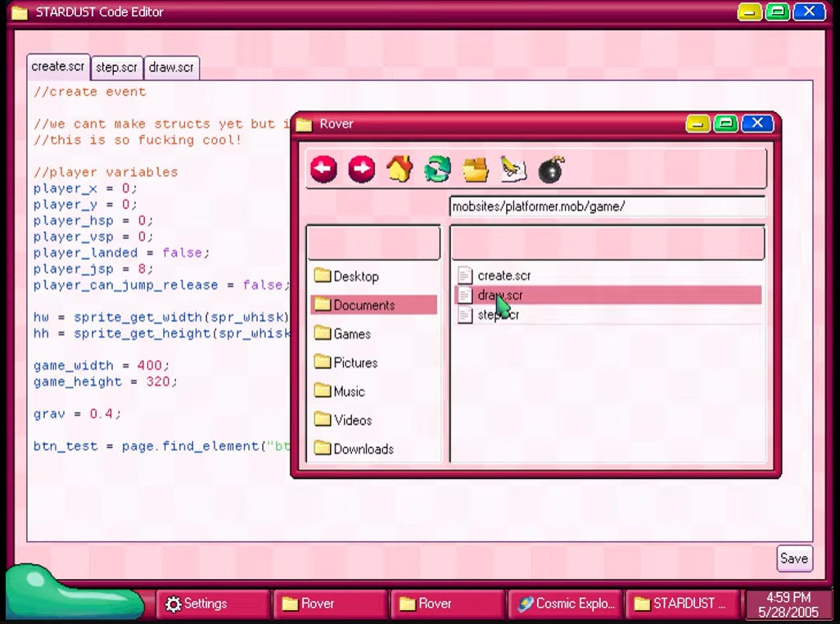
Task: Maximize the STARDUST Code Editor window
Action: (x=777, y=11)
